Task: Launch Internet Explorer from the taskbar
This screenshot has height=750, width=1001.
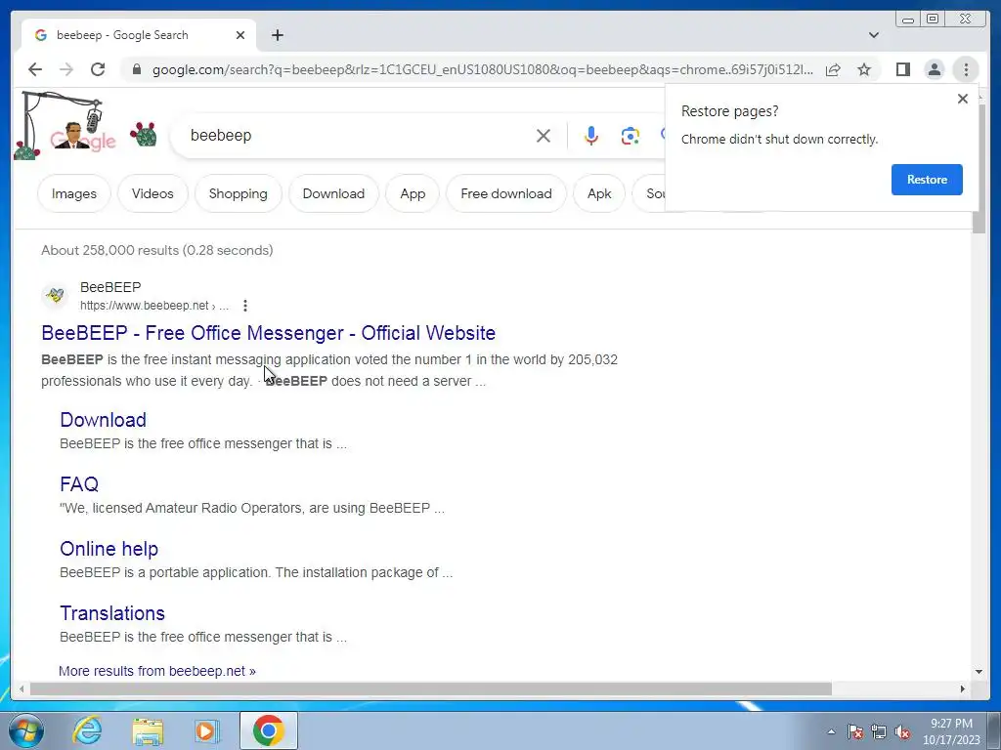Action: click(87, 730)
